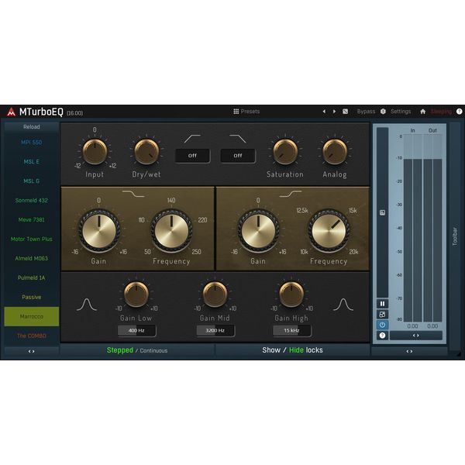The width and height of the screenshot is (465, 465).
Task: Click the right bell curve icon
Action: pyautogui.click(x=343, y=305)
